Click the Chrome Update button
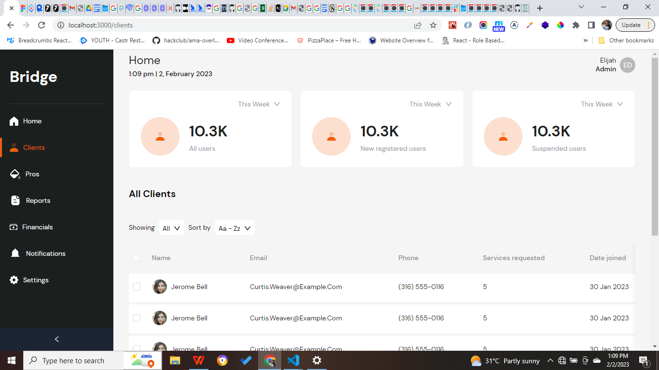659x370 pixels. click(x=635, y=25)
